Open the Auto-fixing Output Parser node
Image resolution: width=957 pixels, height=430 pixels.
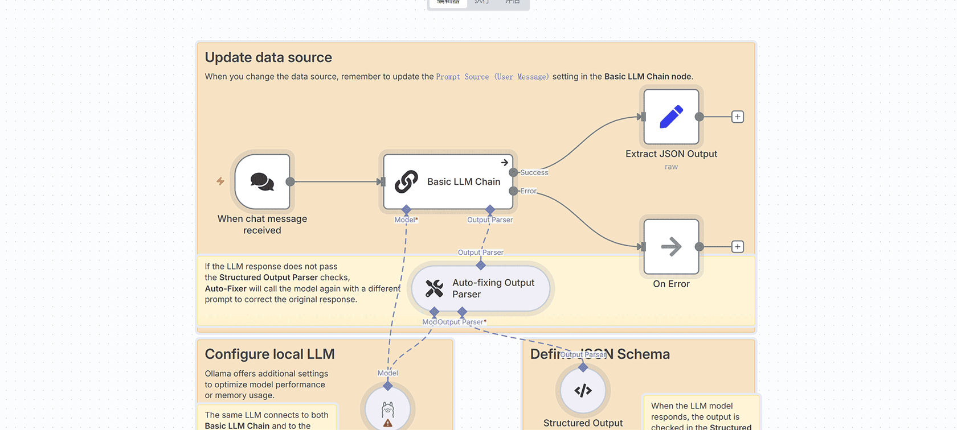tap(481, 288)
